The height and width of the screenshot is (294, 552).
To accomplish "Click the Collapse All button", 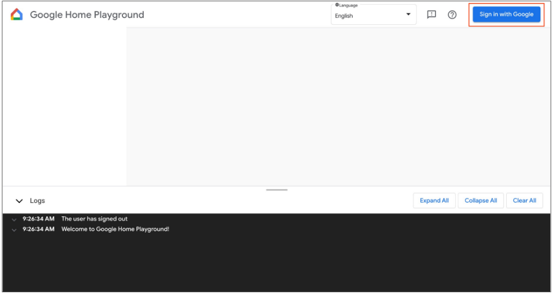I will [x=481, y=201].
